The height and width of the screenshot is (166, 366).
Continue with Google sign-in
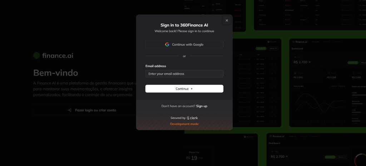[x=184, y=45]
